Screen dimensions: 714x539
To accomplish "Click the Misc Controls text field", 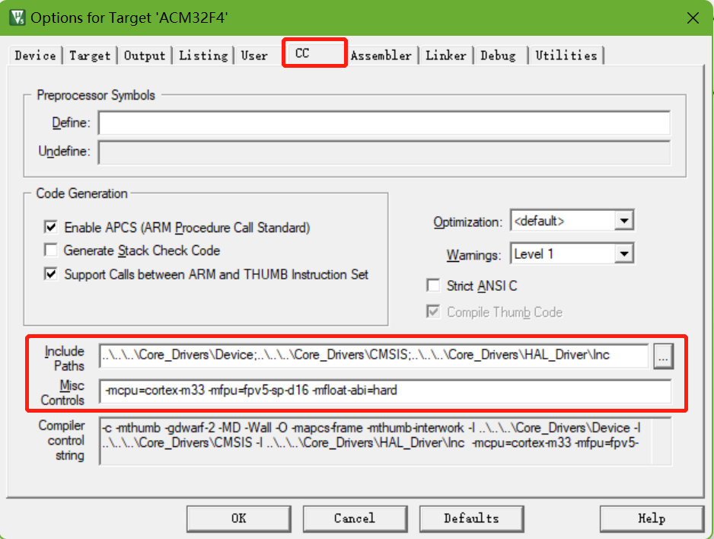I will 384,391.
